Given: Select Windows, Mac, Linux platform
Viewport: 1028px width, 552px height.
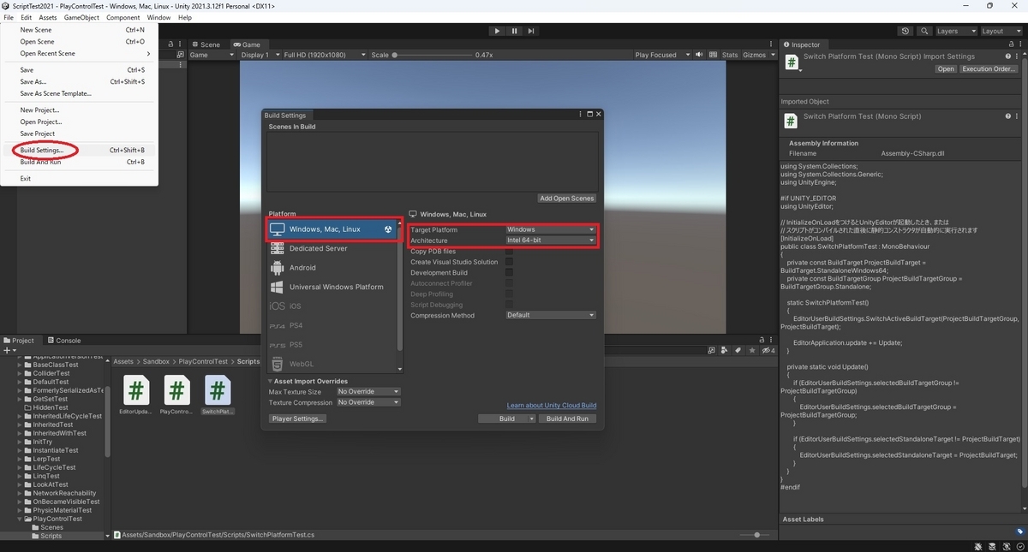Looking at the screenshot, I should pyautogui.click(x=331, y=229).
